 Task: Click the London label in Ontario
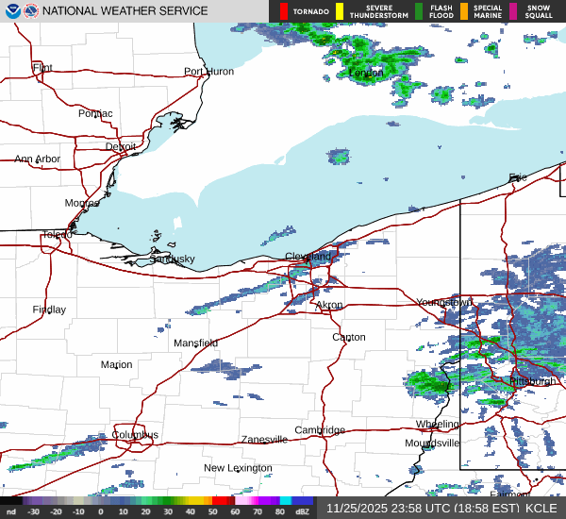[366, 73]
